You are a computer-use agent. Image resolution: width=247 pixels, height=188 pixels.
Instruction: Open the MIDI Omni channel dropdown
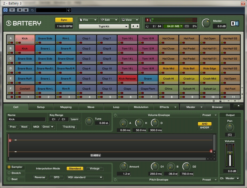tap(48, 127)
